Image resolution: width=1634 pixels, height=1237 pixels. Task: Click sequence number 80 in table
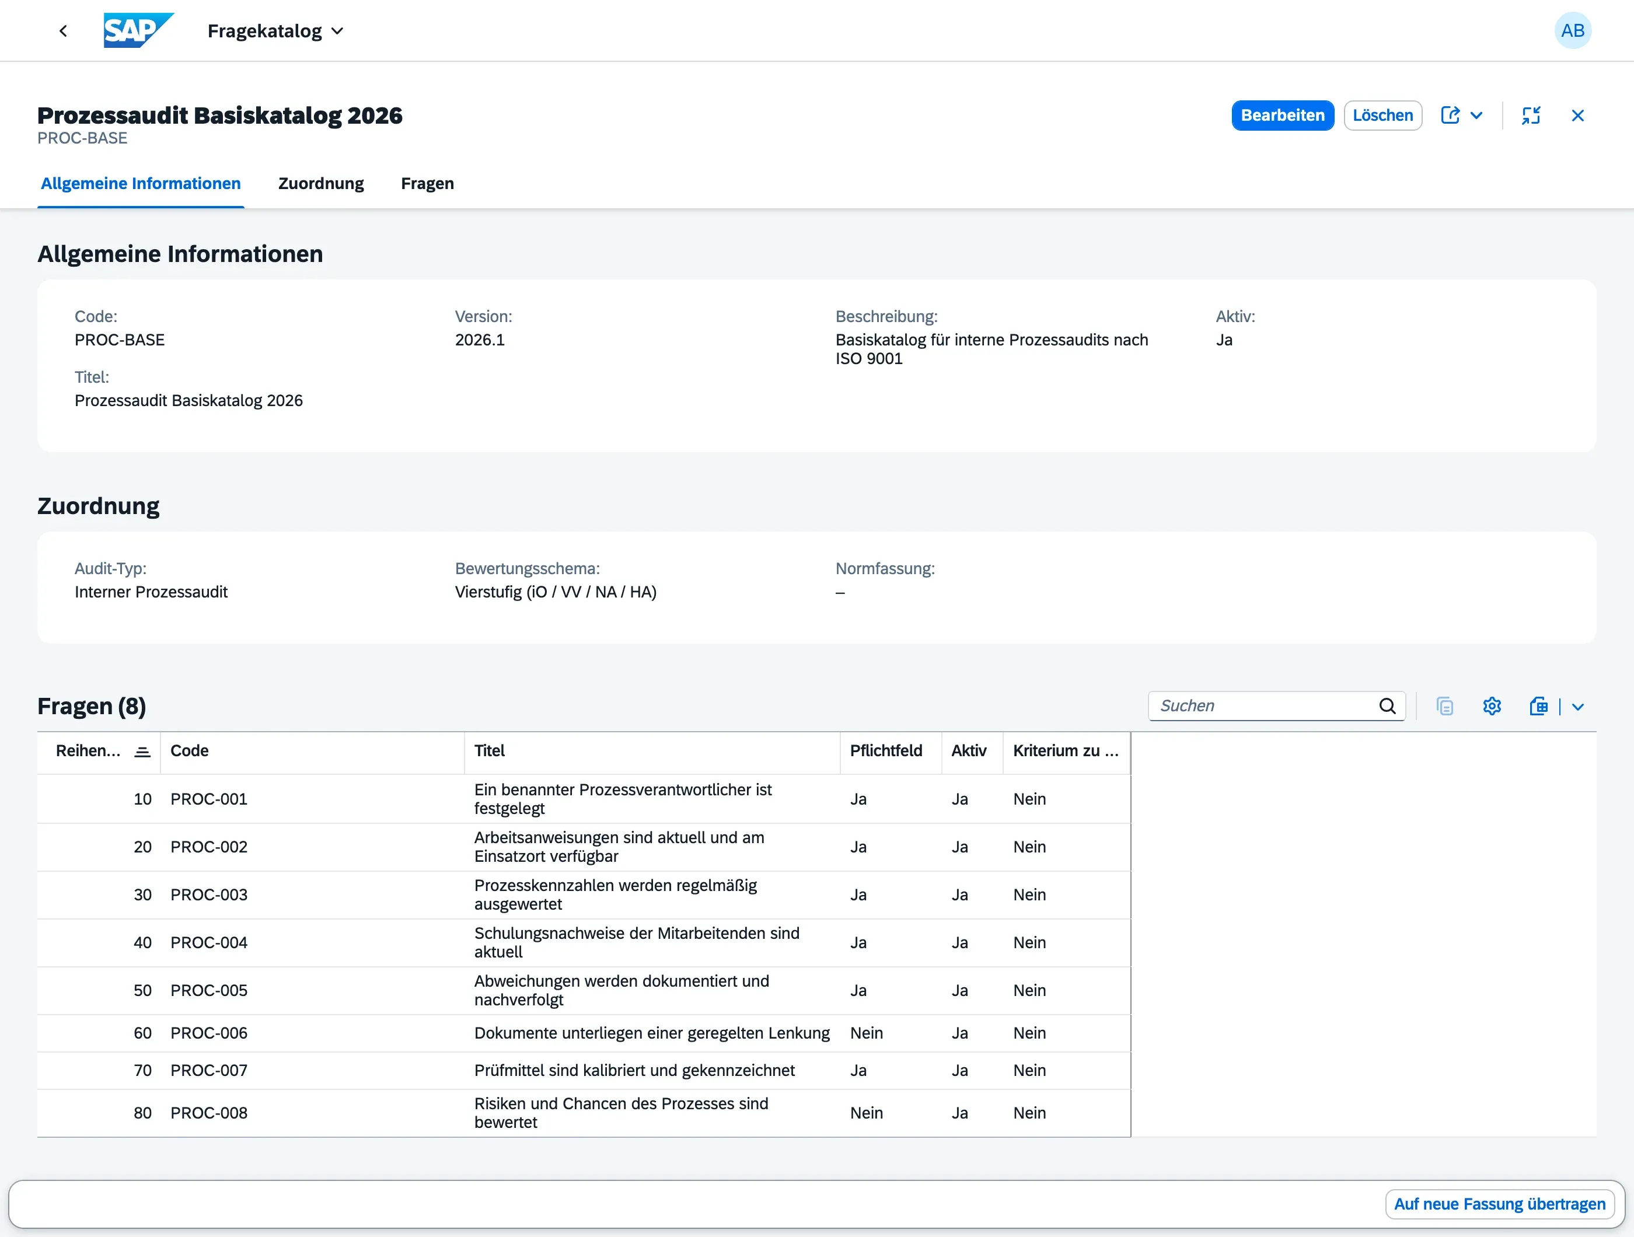pos(142,1113)
